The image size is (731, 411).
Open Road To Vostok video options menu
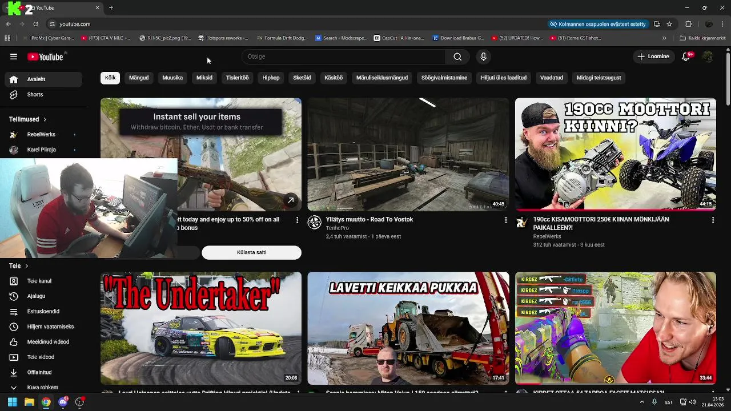505,220
